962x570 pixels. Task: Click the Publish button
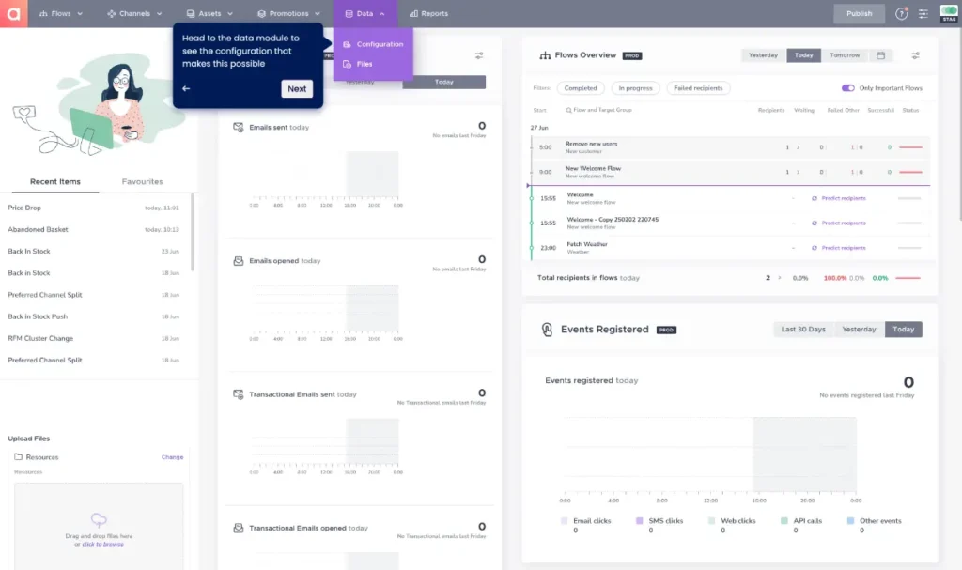(x=859, y=14)
